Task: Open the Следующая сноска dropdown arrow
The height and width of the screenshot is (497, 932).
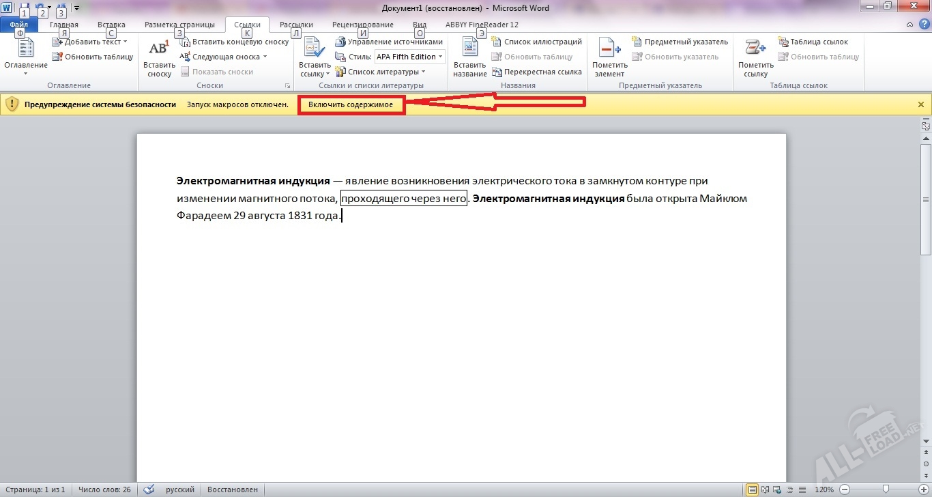Action: [265, 57]
